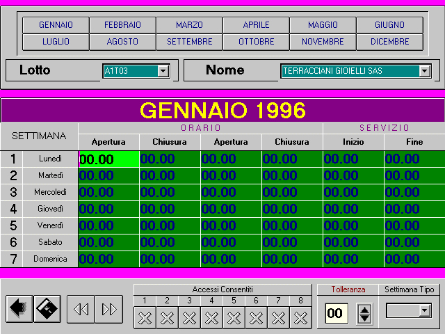This screenshot has height=334, width=445.
Task: Go to previous month with rewind icon
Action: click(81, 309)
